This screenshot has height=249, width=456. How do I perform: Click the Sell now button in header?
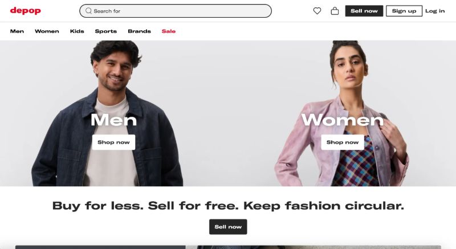[364, 11]
